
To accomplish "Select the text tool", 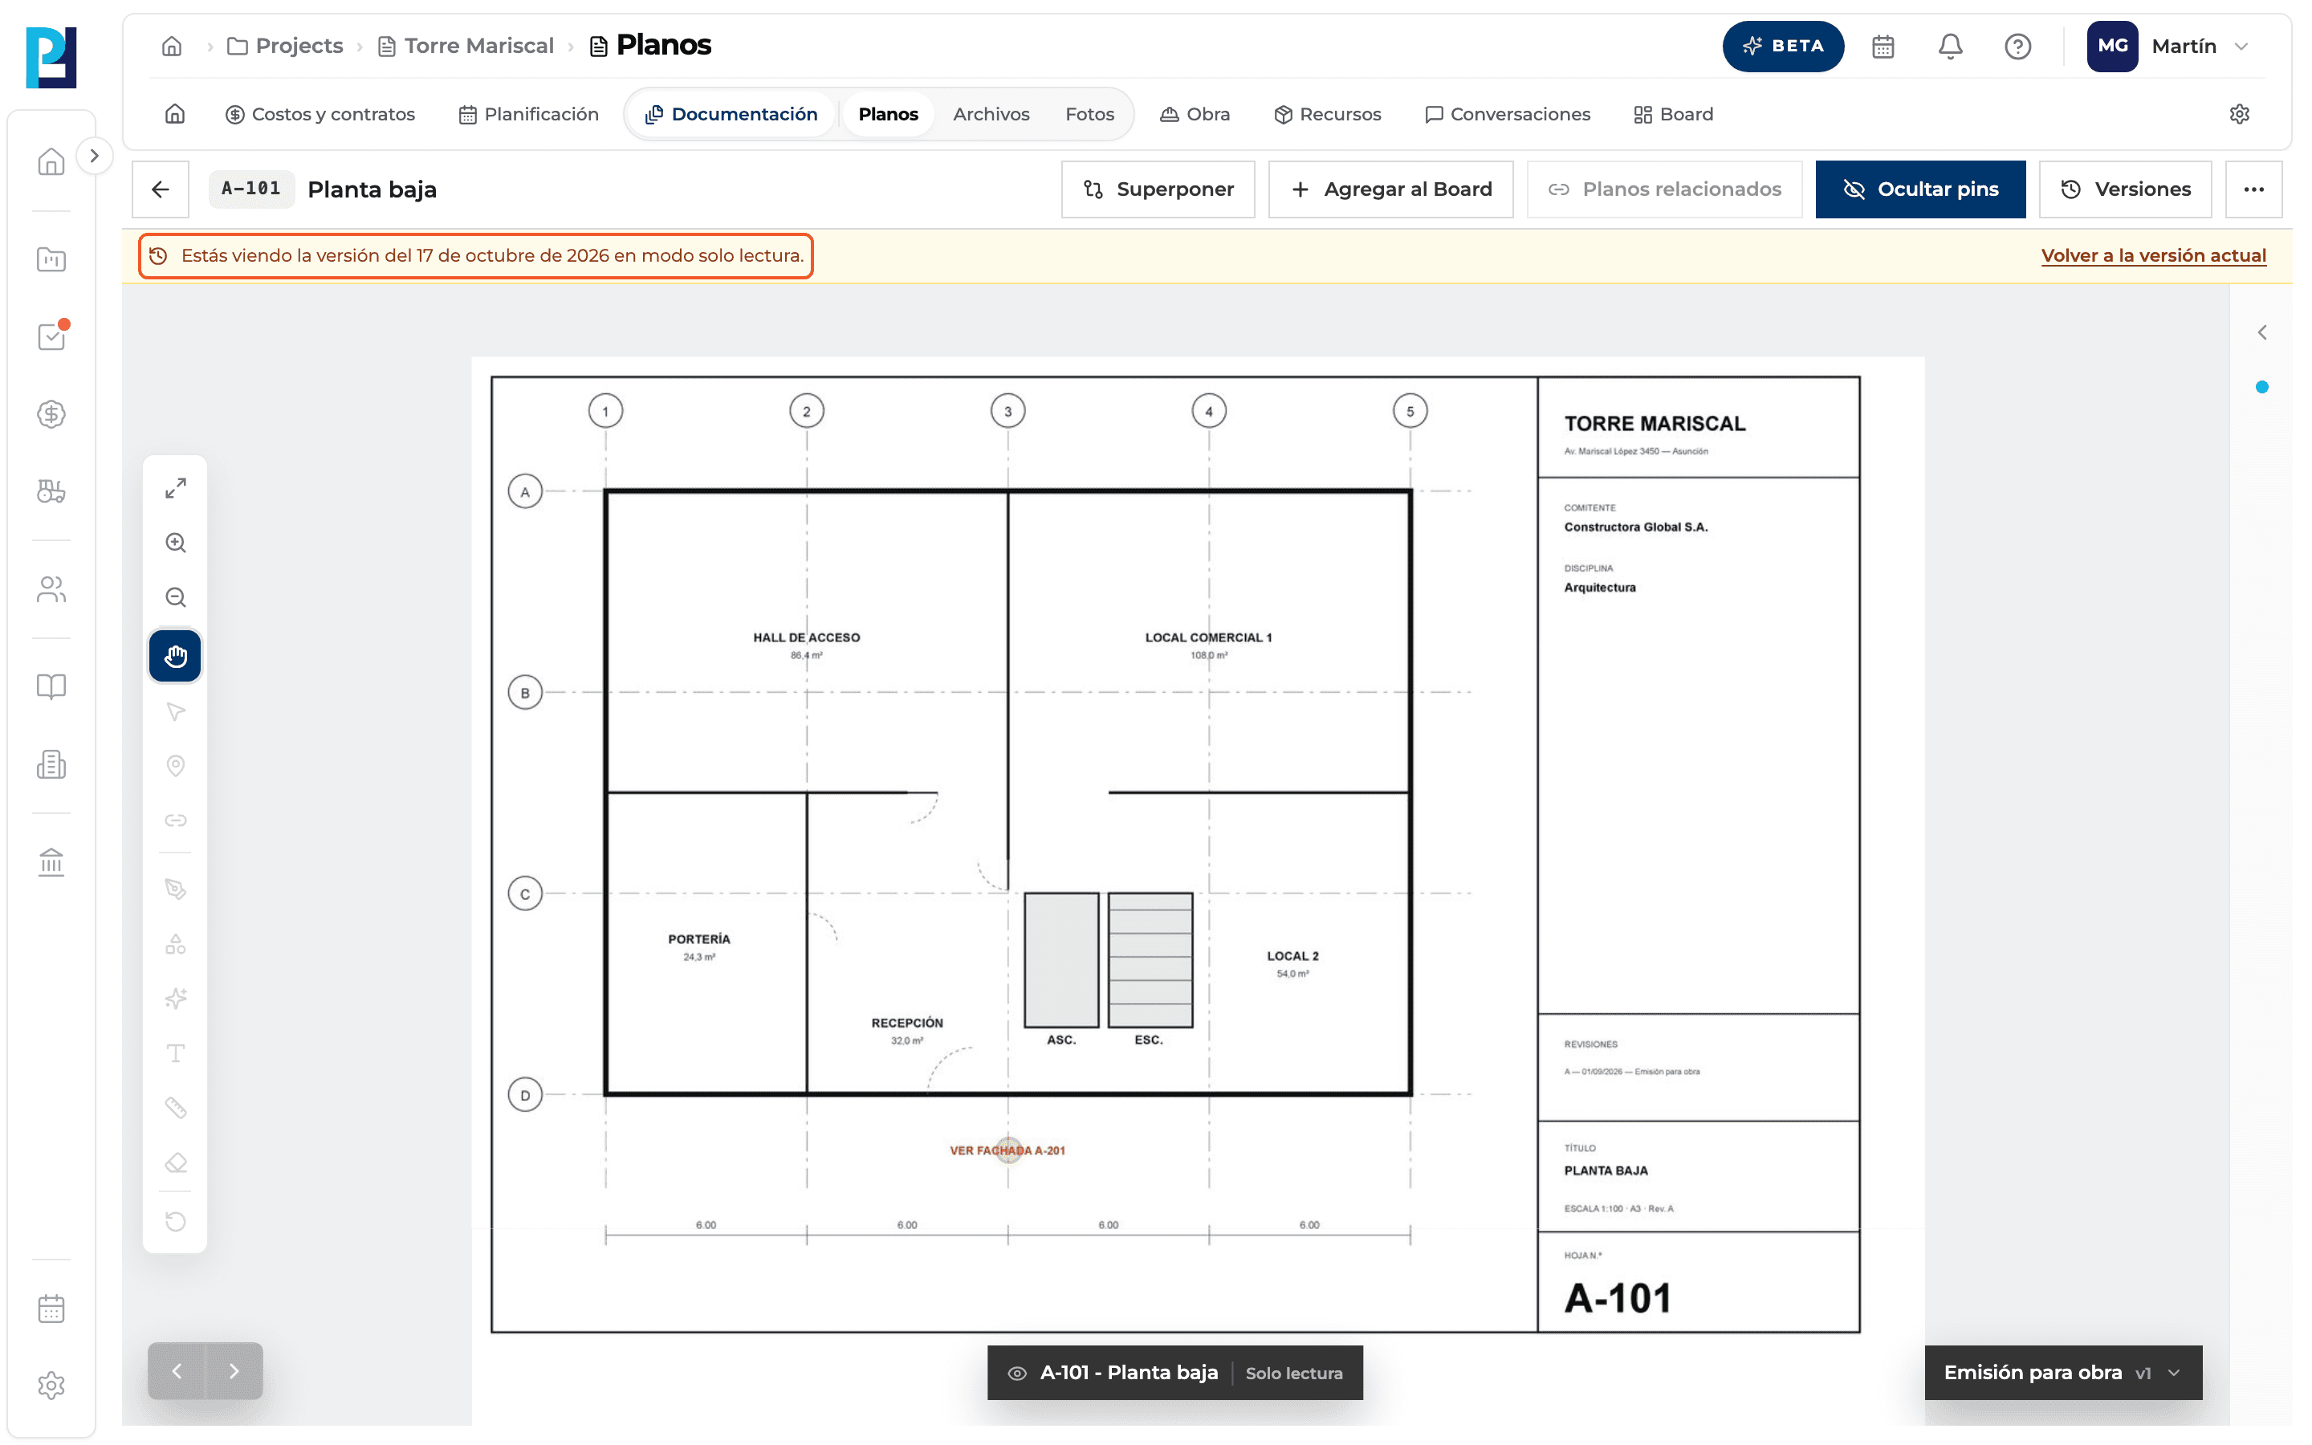I will [175, 1053].
